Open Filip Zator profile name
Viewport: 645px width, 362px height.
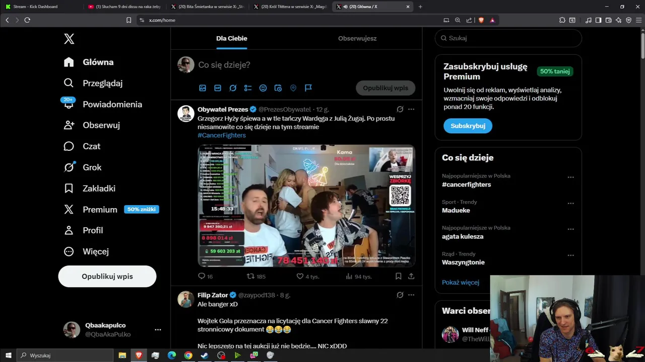pos(213,295)
